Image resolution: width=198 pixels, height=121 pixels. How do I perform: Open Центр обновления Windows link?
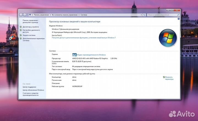click(x=33, y=90)
